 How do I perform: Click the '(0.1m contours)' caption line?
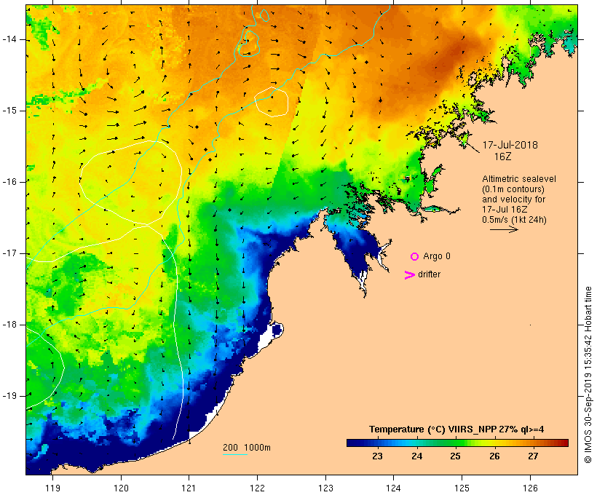tap(513, 189)
